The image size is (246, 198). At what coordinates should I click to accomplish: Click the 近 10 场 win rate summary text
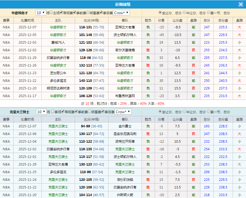[123, 103]
